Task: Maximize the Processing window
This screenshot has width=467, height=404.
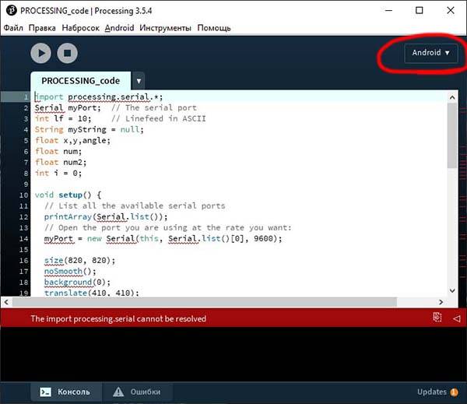Action: point(420,10)
